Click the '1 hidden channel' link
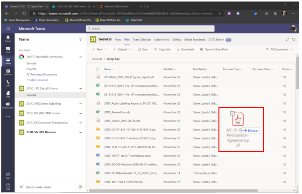 pos(37,80)
